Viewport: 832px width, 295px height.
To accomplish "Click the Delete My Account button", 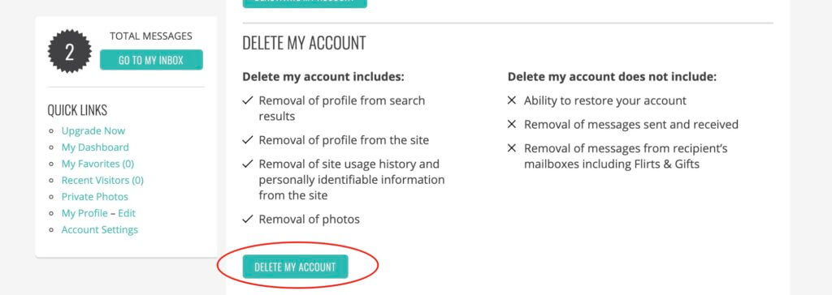I will click(x=296, y=267).
